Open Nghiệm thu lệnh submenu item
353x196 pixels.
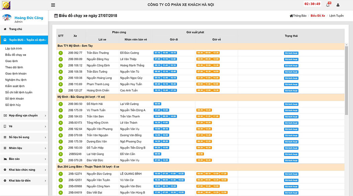pos(16,80)
